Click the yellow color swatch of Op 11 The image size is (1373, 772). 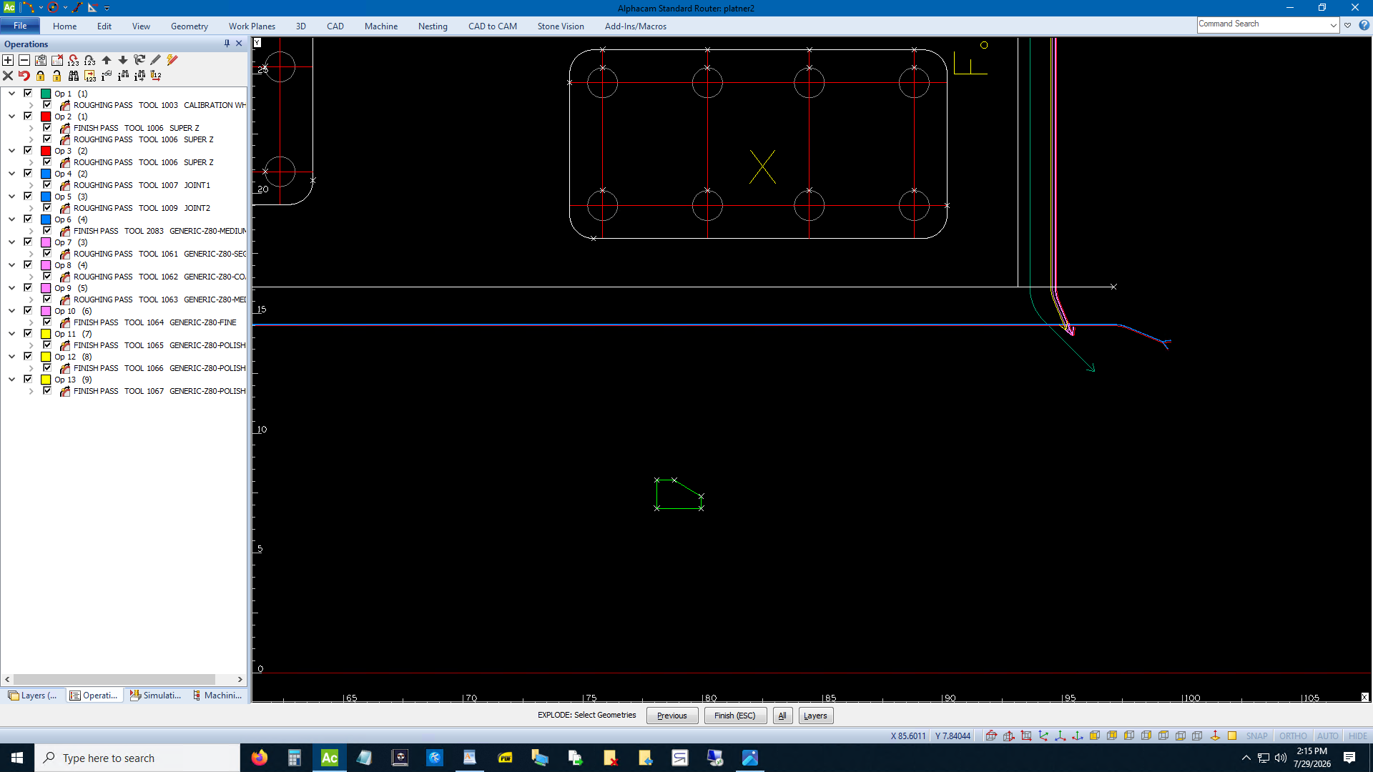46,334
